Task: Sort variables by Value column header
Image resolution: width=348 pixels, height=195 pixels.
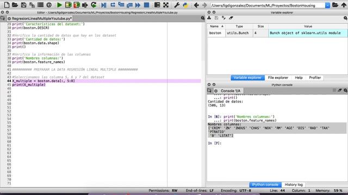Action: pyautogui.click(x=308, y=27)
